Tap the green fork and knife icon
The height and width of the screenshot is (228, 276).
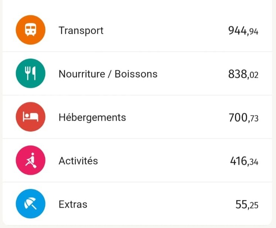(31, 73)
